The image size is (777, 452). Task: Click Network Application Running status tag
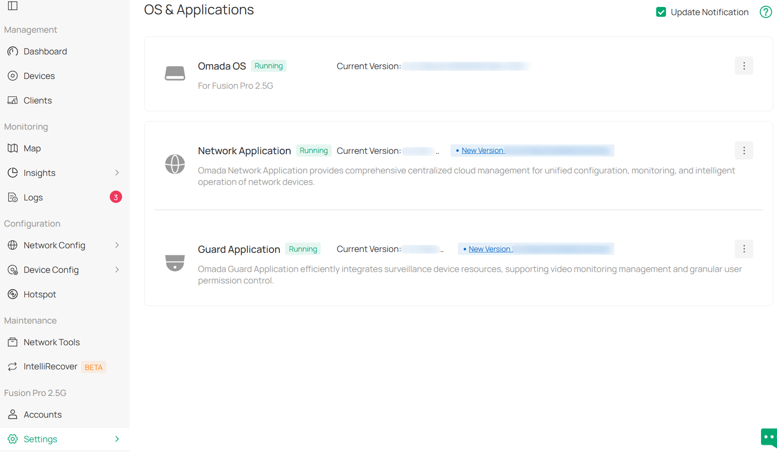(314, 150)
